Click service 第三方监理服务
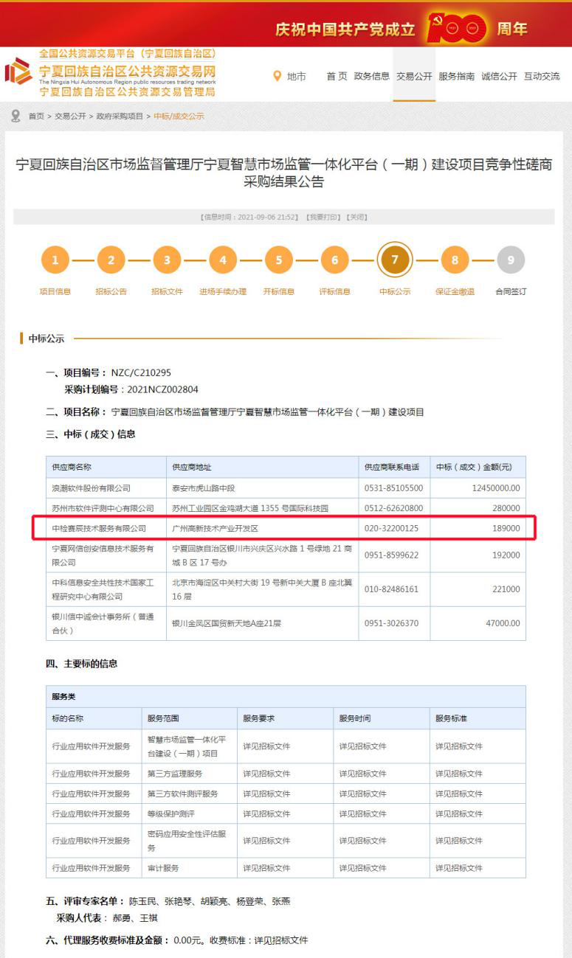This screenshot has height=958, width=572. click(175, 774)
